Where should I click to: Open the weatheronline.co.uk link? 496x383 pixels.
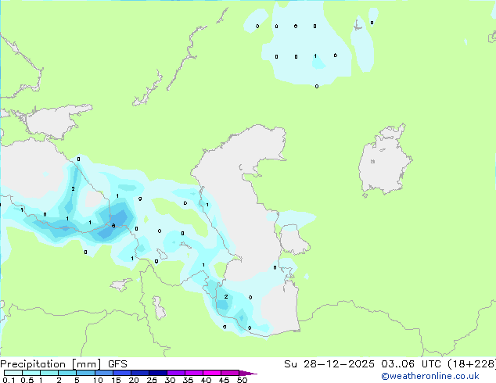(430, 376)
